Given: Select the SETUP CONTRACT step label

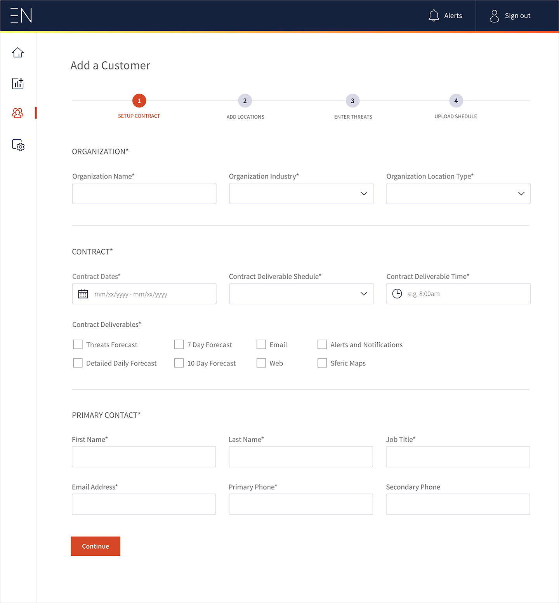Looking at the screenshot, I should [x=139, y=116].
